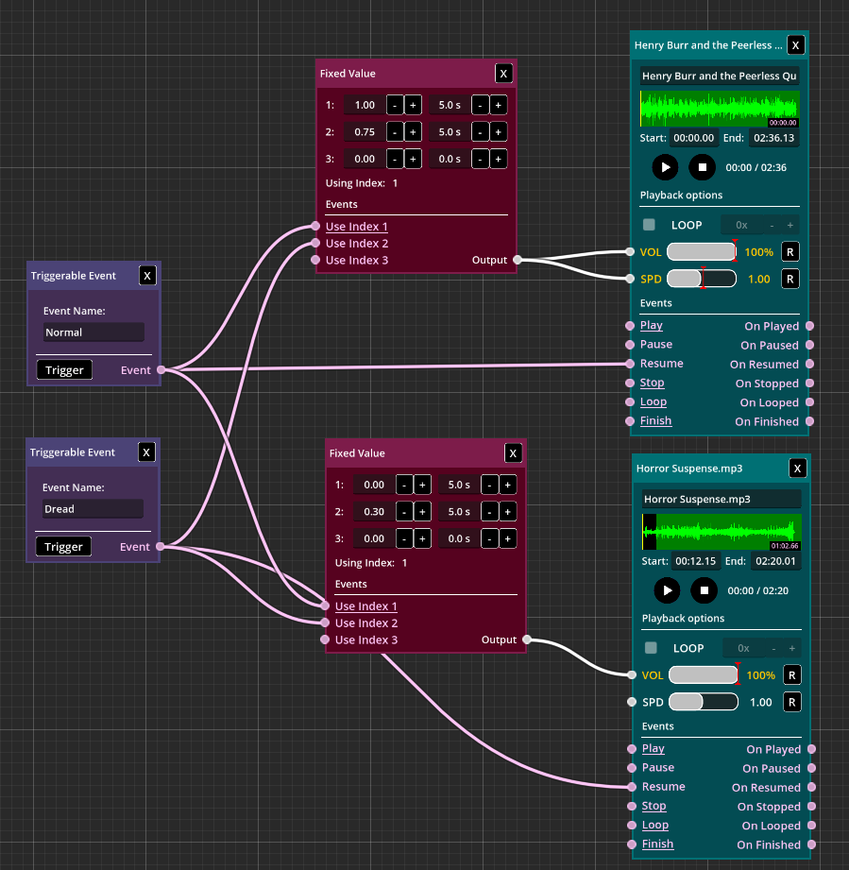Screen dimensions: 849x870
Task: Click Use Index 1 in top Fixed Value
Action: point(356,227)
